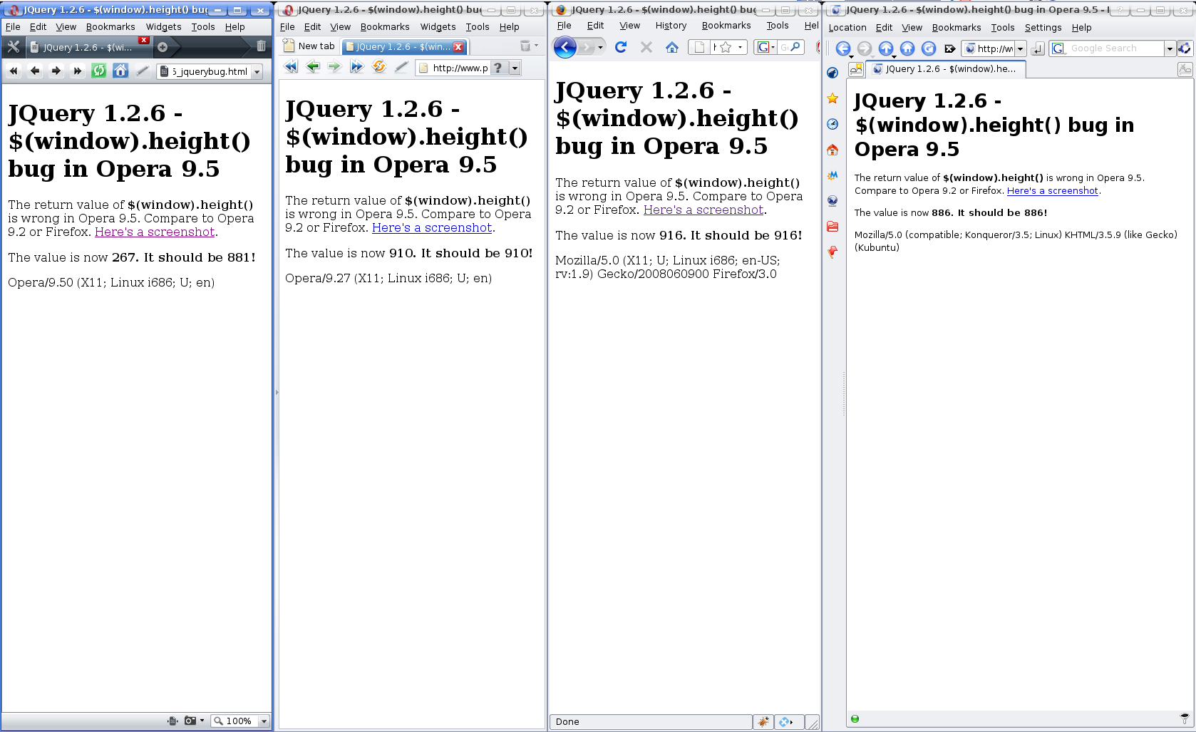
Task: Switch to the 'New tab' tab in Opera 9.27
Action: (x=309, y=46)
